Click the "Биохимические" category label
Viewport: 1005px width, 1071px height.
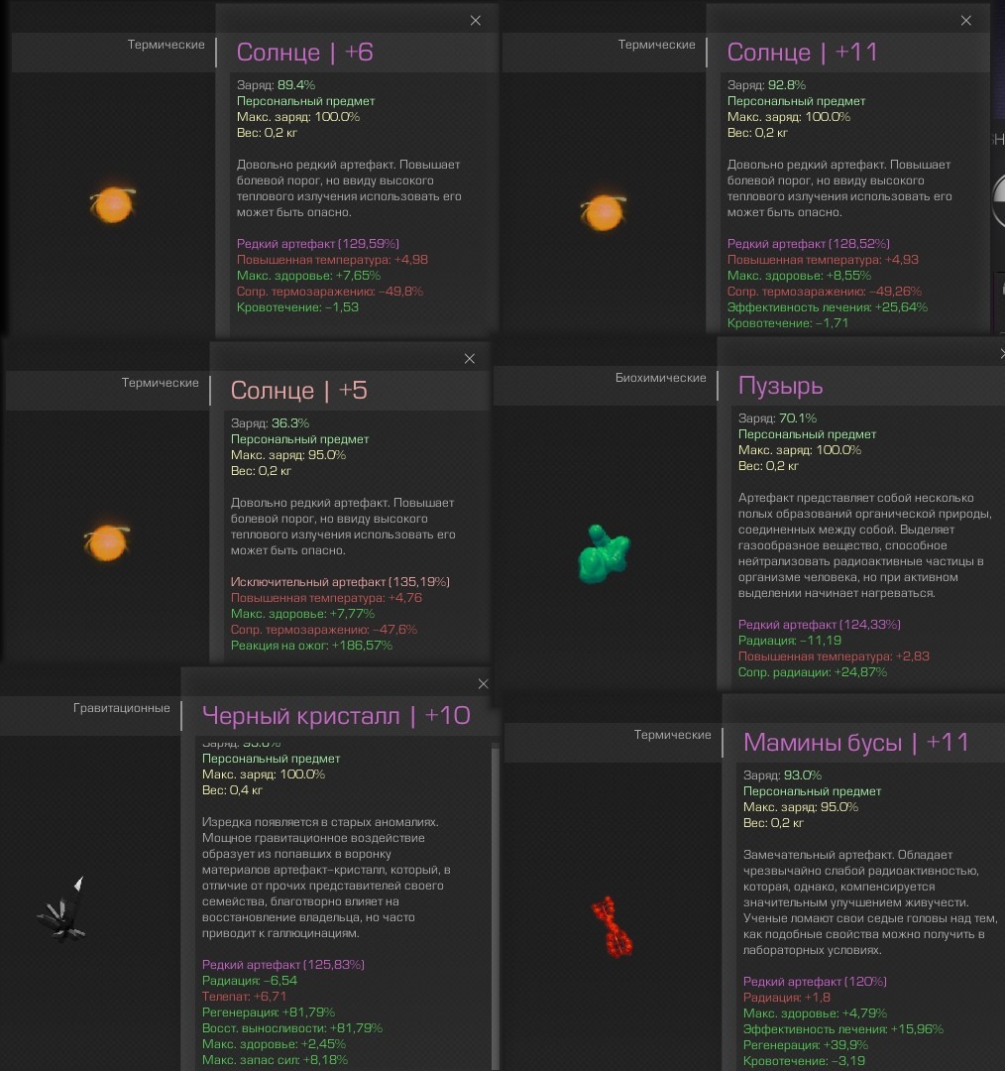(660, 378)
